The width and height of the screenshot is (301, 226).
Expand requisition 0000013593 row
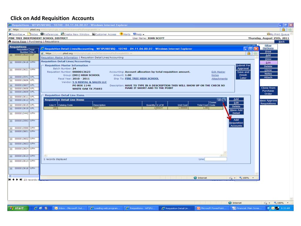coord(11,121)
